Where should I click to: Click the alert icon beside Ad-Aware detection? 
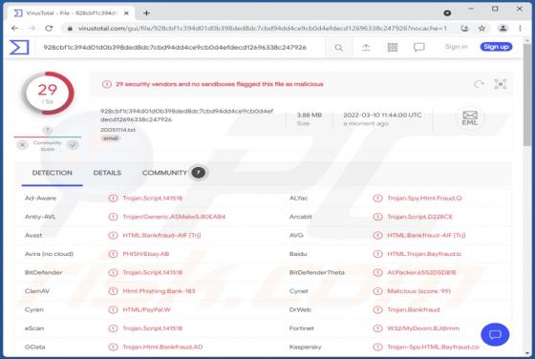[113, 198]
